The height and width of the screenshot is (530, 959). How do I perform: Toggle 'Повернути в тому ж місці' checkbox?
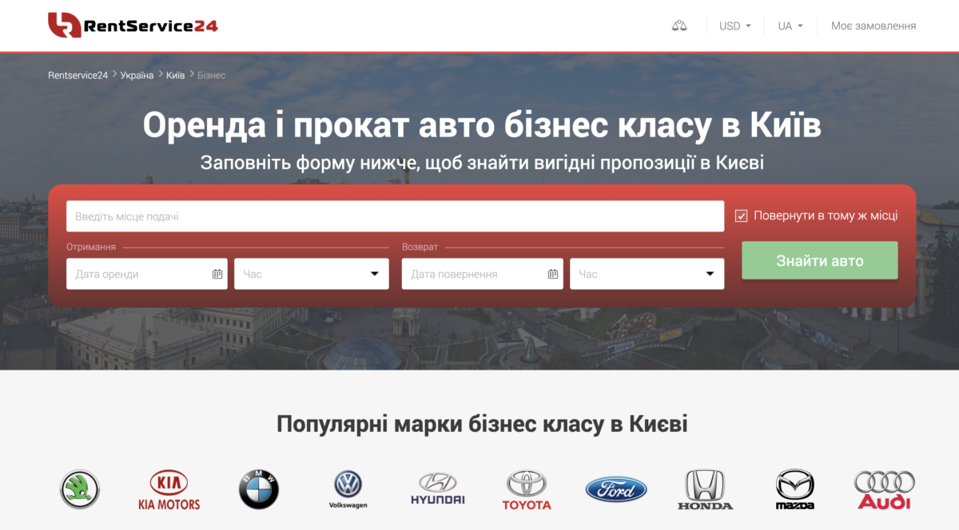coord(742,216)
